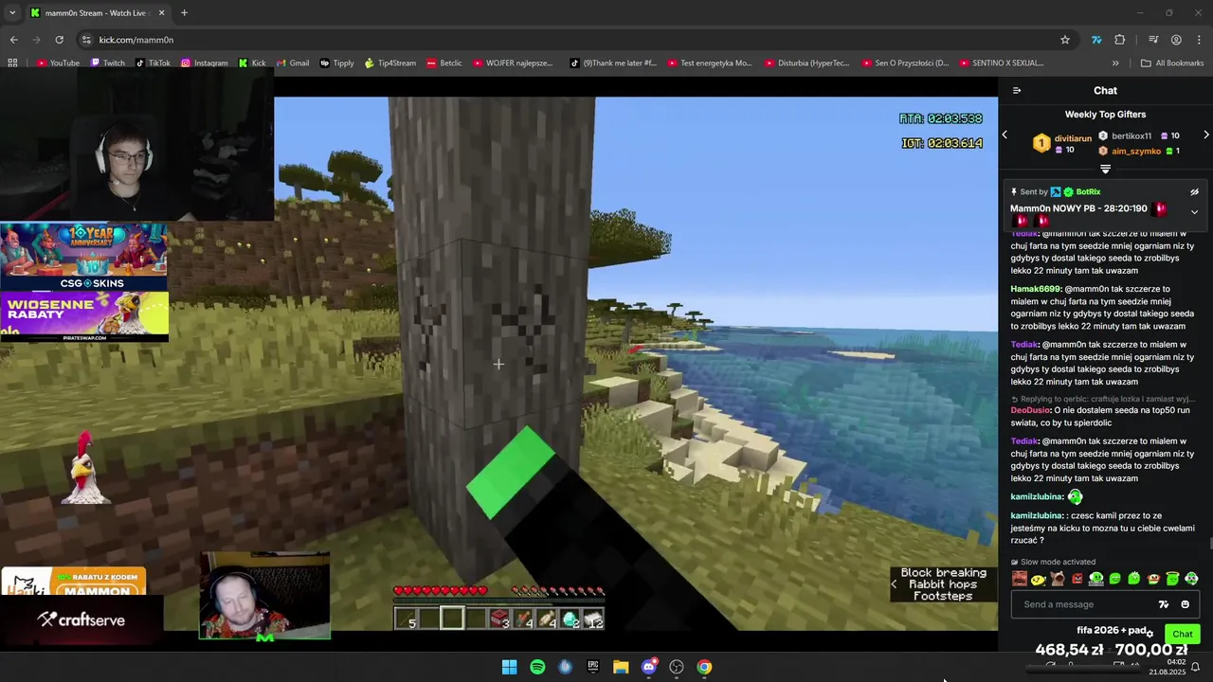The image size is (1213, 682).
Task: Click the craftserve sponsor logo
Action: (81, 619)
